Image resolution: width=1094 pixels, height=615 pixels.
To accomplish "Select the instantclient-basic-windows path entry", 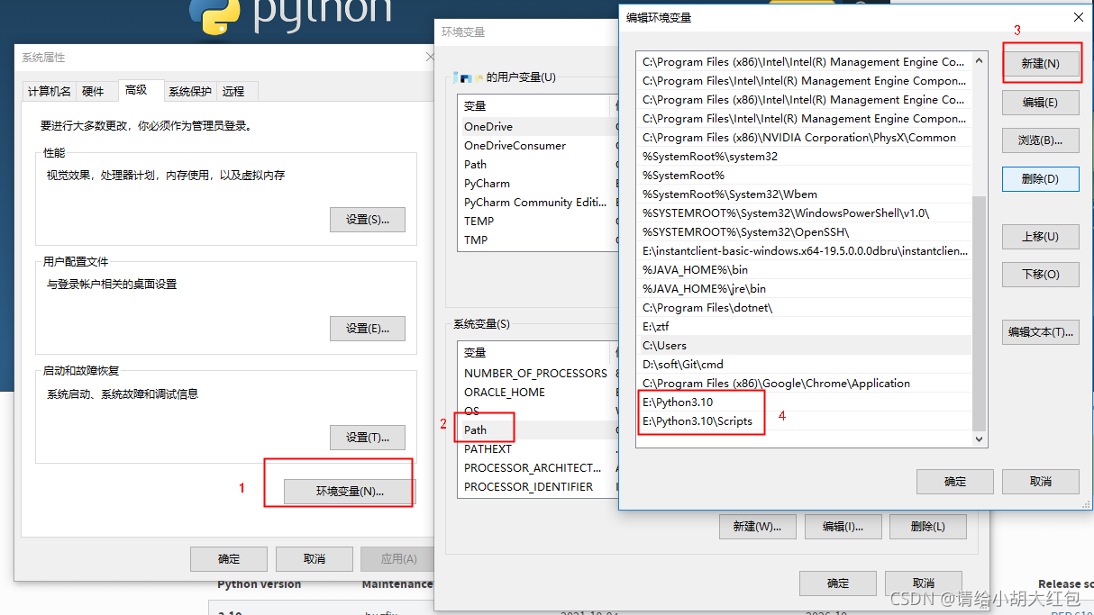I will click(x=806, y=251).
